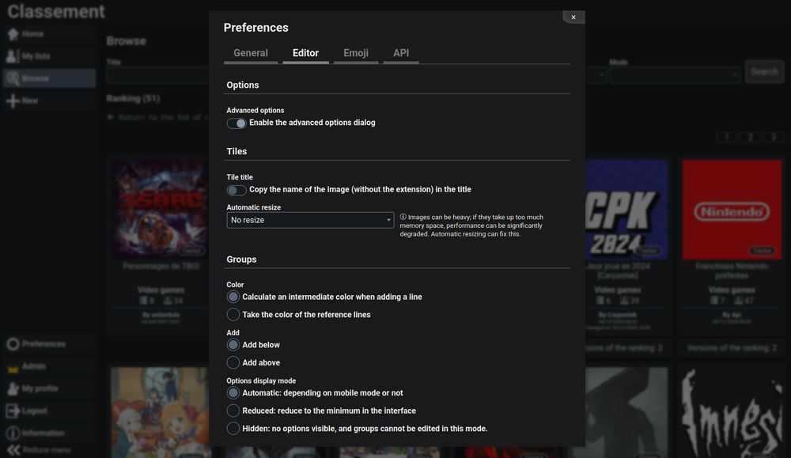Click the Classement logo title
This screenshot has width=791, height=458.
(x=56, y=12)
